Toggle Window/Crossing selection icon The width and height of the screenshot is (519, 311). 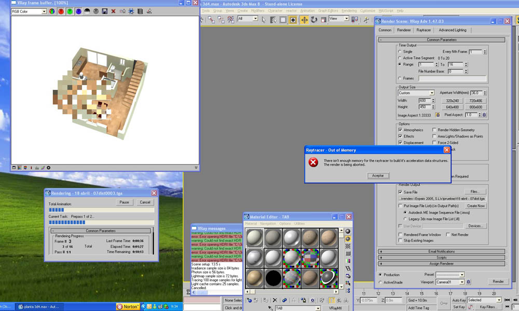tap(293, 20)
